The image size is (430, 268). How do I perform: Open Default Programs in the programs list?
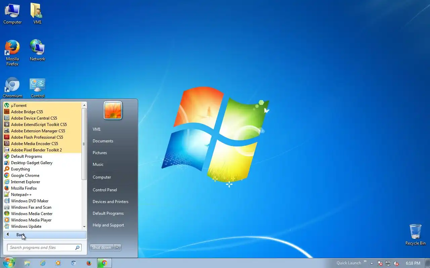pos(42,156)
